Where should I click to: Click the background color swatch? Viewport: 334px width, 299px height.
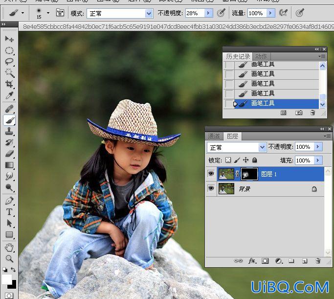13,286
